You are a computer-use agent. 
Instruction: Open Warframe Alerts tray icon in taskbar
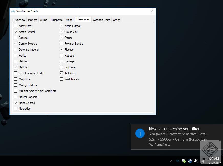pyautogui.click(x=178, y=161)
